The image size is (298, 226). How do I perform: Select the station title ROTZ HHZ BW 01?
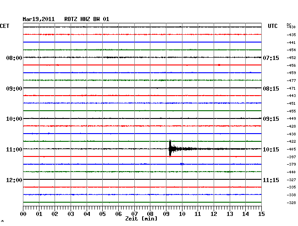pos(87,19)
